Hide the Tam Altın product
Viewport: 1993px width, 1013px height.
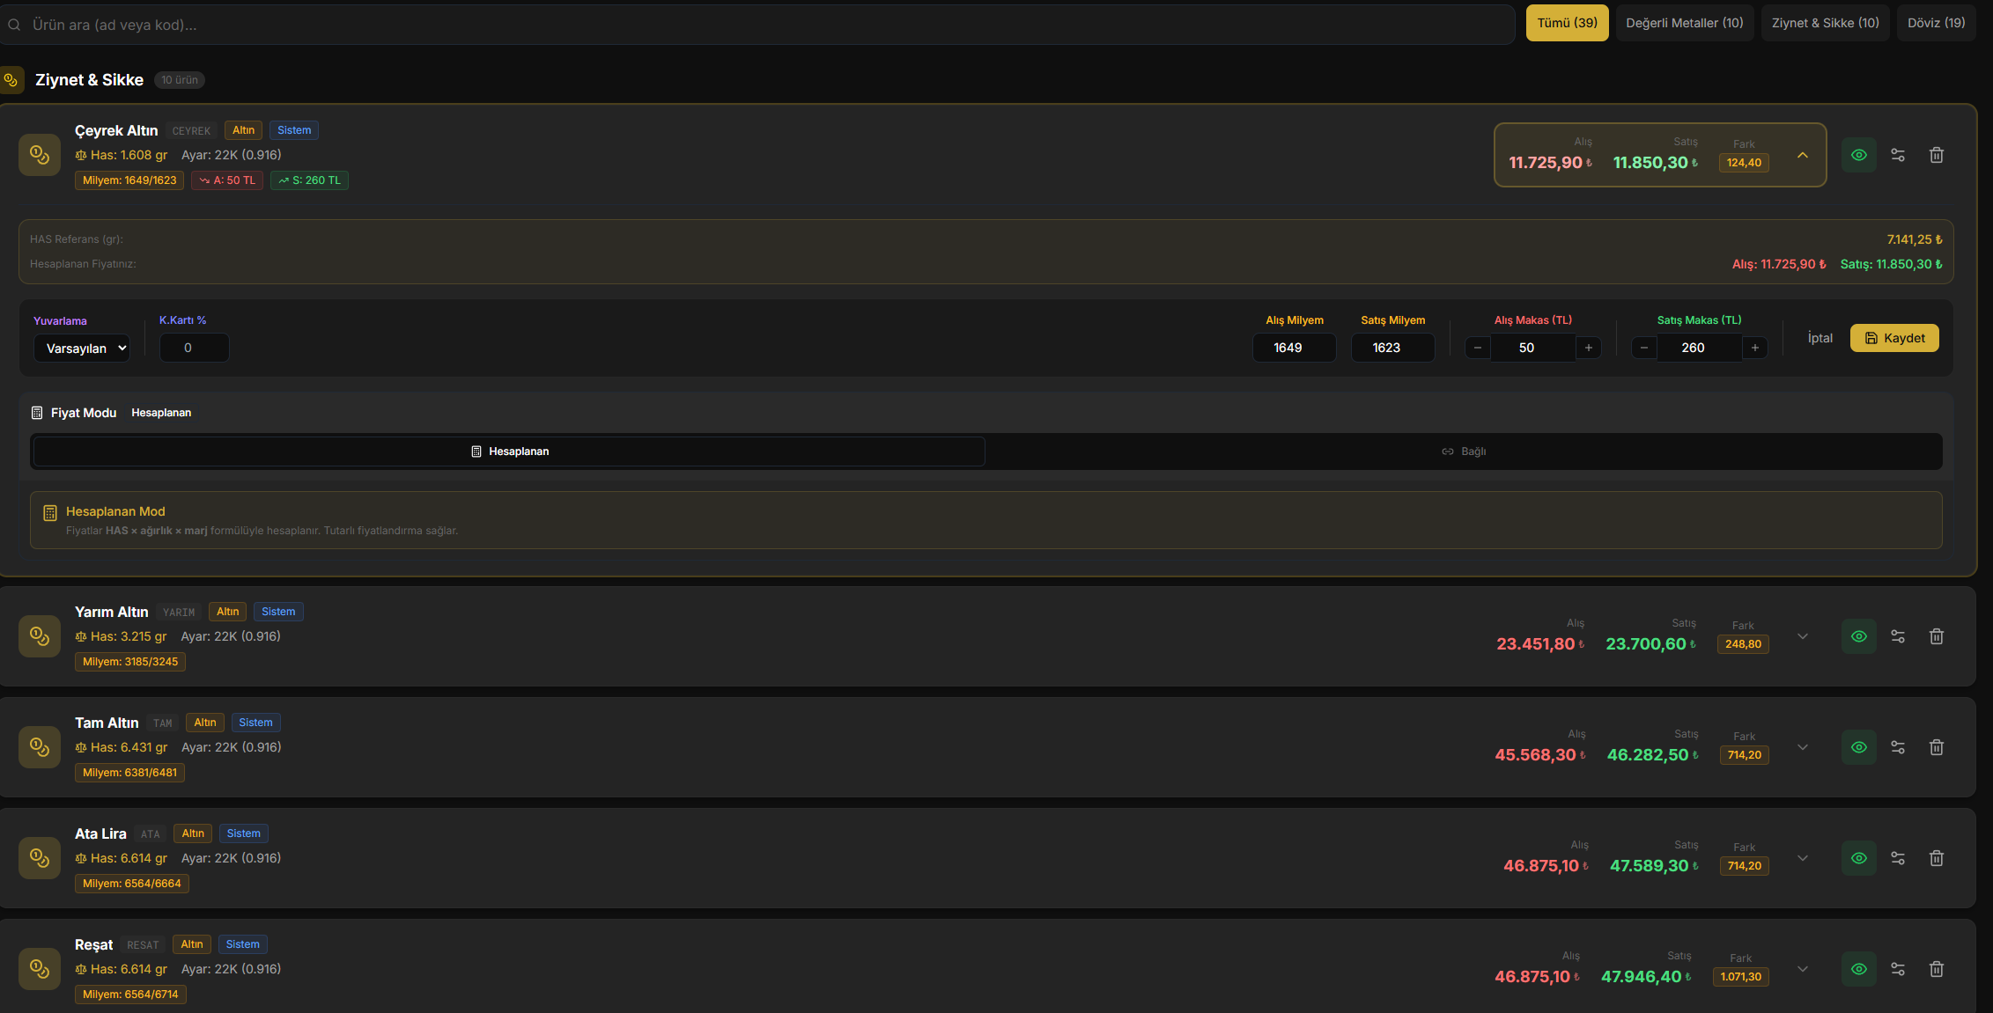pos(1858,747)
